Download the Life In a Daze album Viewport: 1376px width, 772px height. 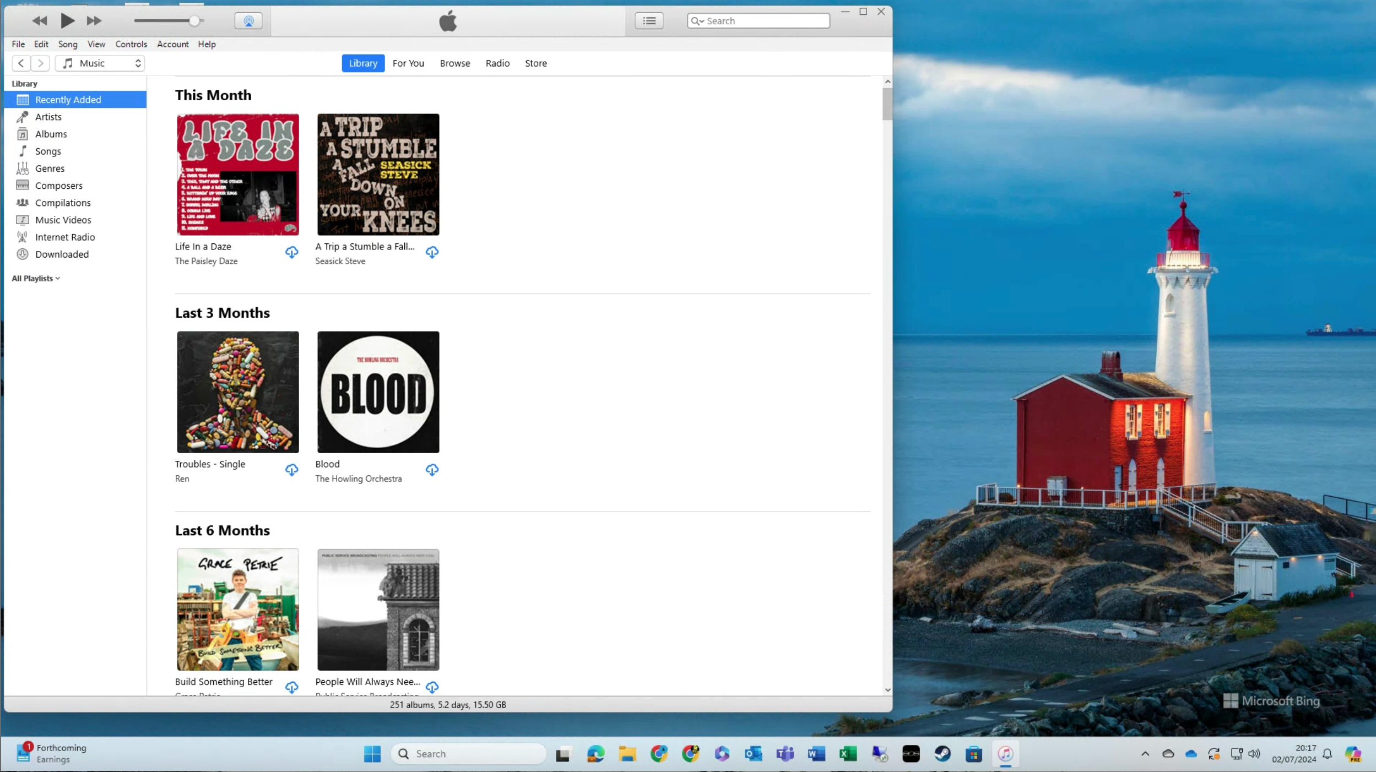[291, 252]
